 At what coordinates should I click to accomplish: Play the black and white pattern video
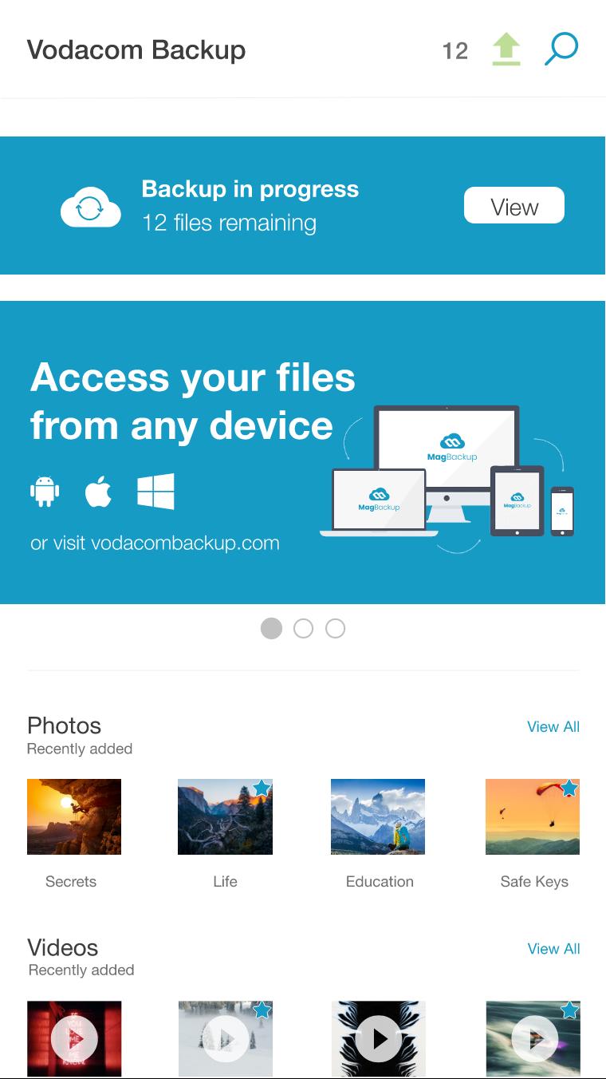click(379, 1039)
